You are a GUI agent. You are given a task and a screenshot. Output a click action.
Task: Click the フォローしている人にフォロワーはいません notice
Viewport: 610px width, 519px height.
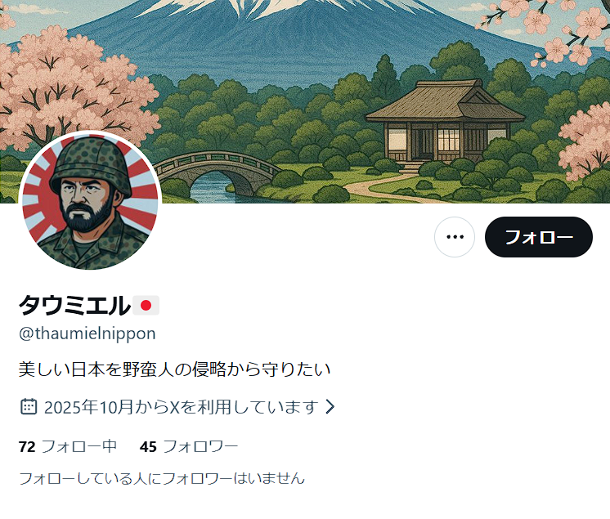(x=162, y=478)
